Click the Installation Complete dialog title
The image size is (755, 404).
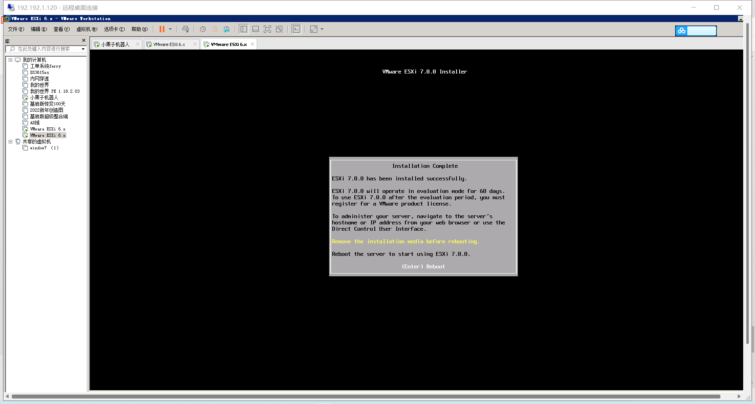(425, 166)
